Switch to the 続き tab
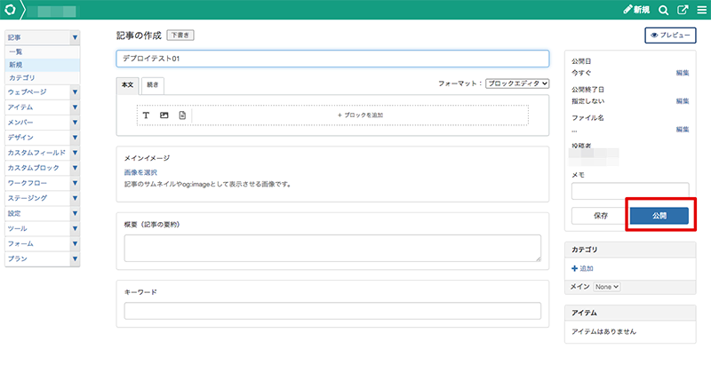 [x=152, y=84]
